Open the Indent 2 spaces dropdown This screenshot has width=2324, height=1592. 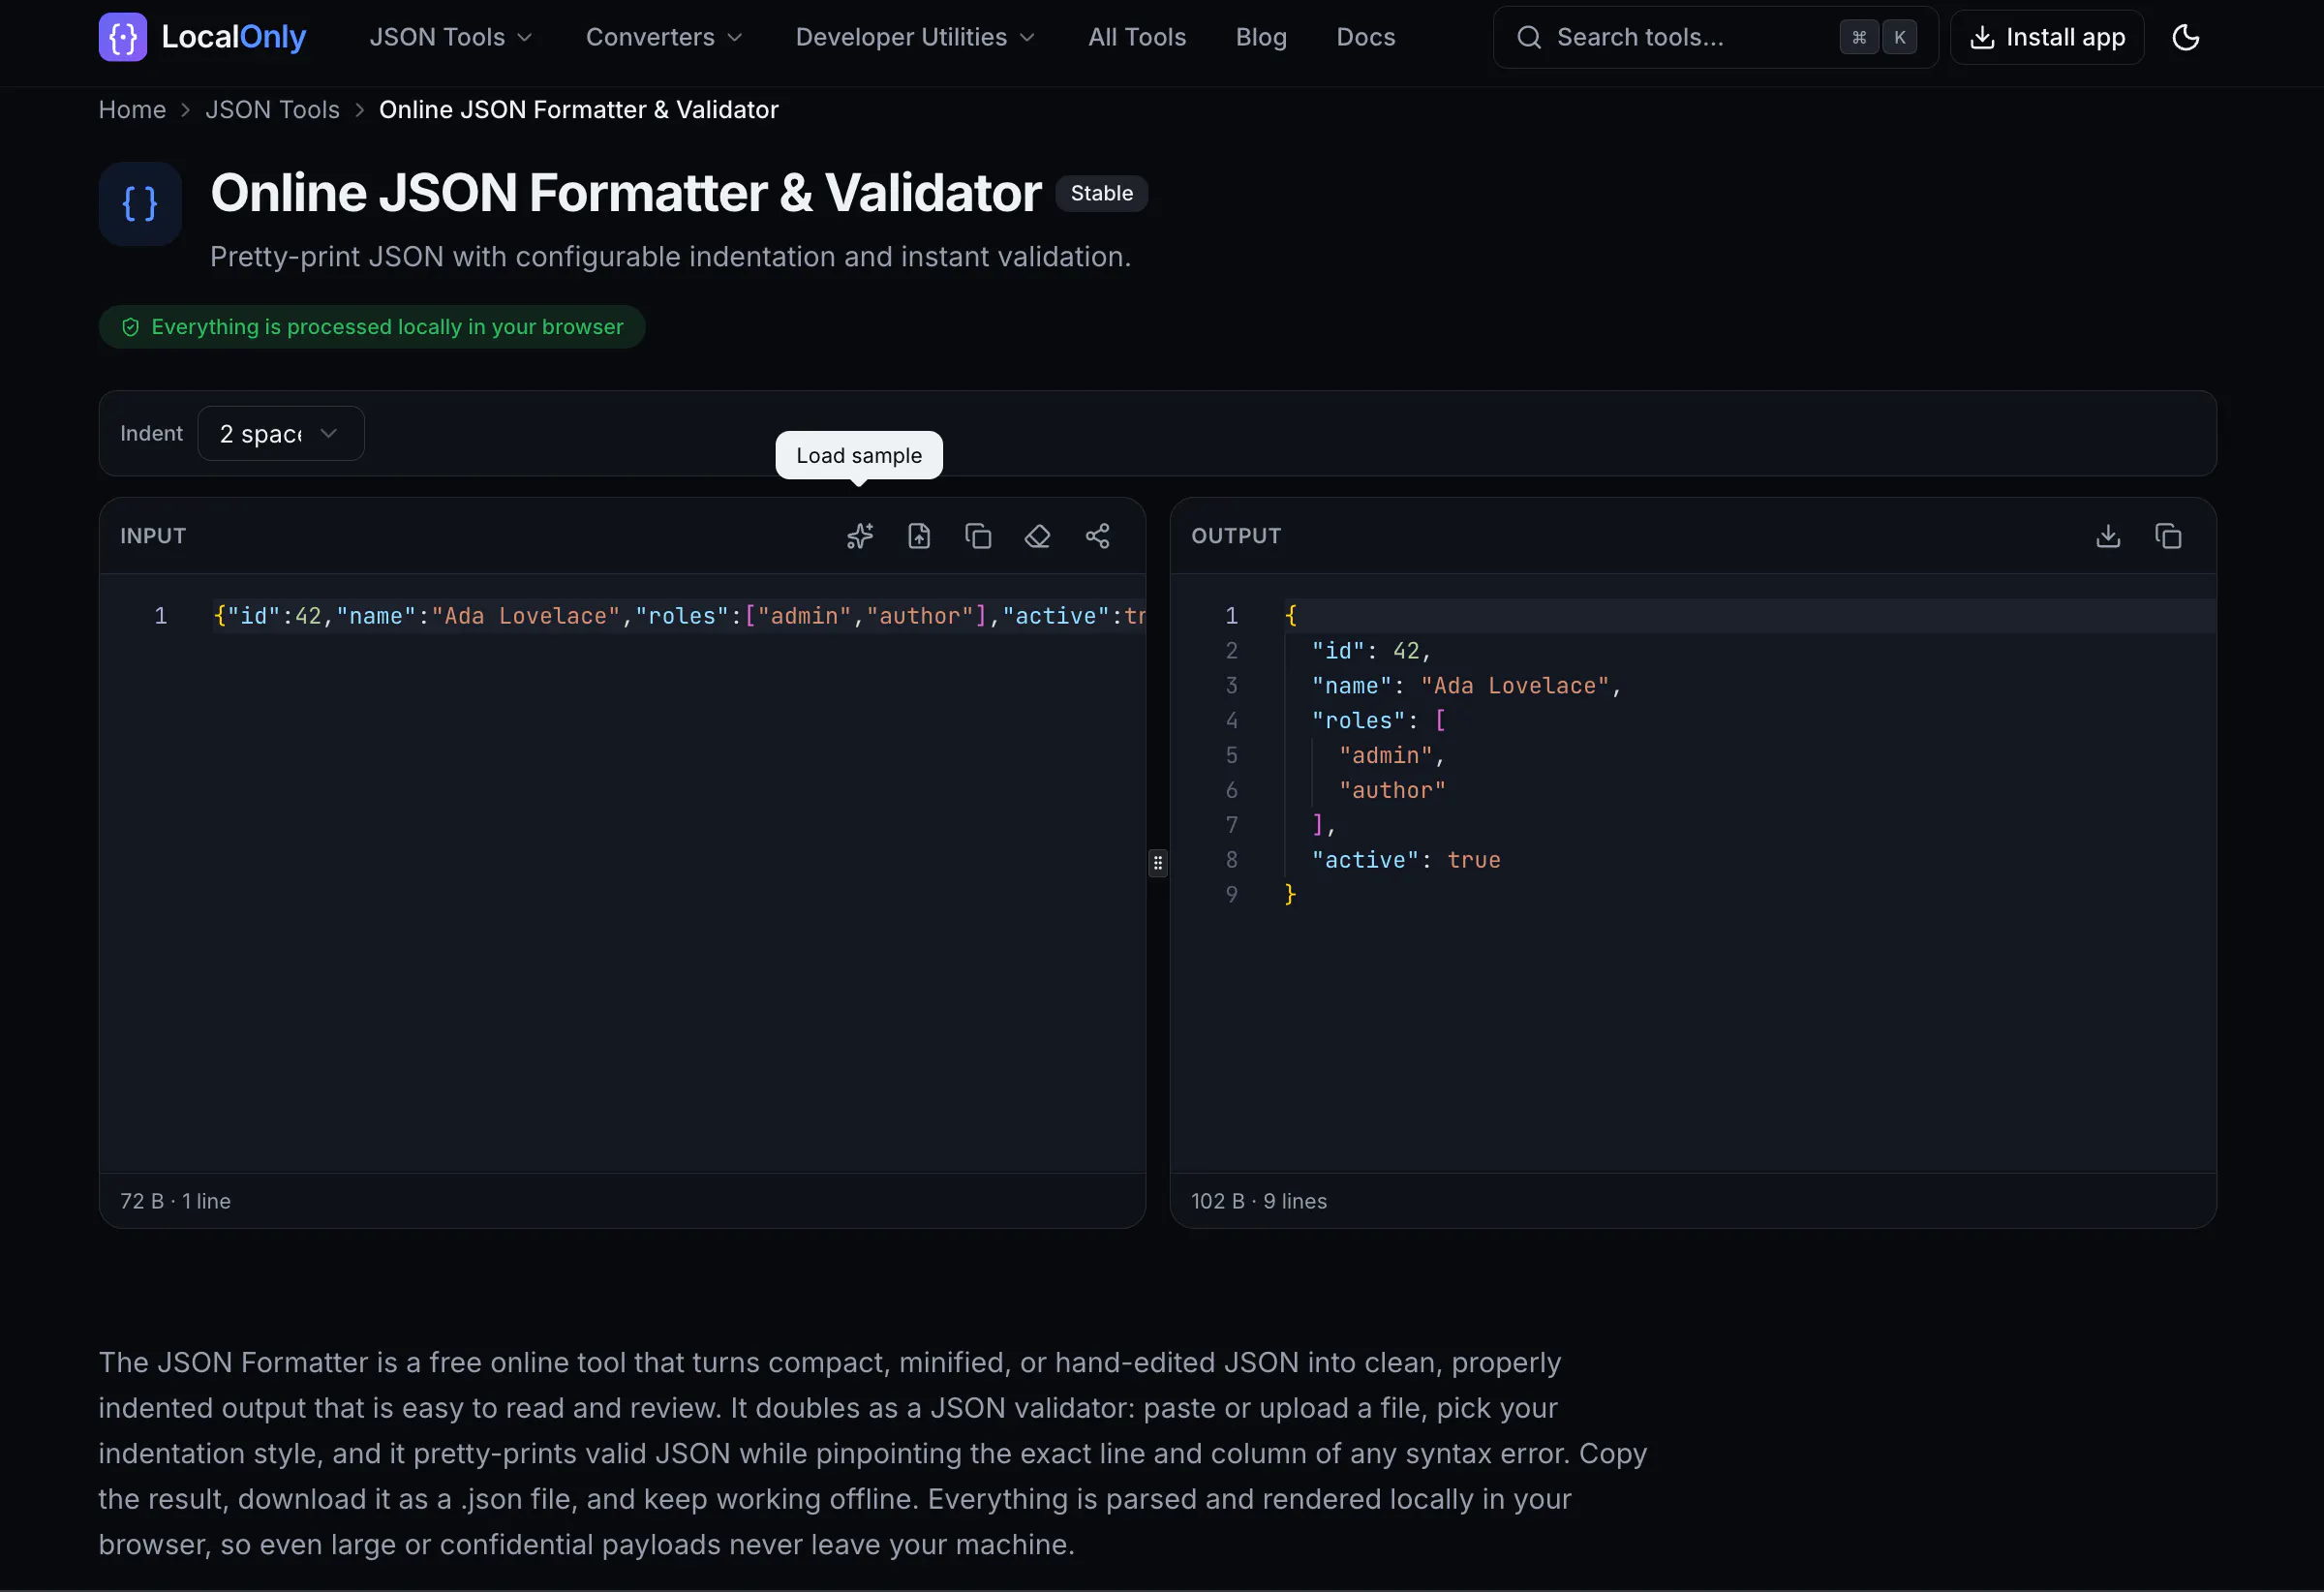pyautogui.click(x=281, y=433)
